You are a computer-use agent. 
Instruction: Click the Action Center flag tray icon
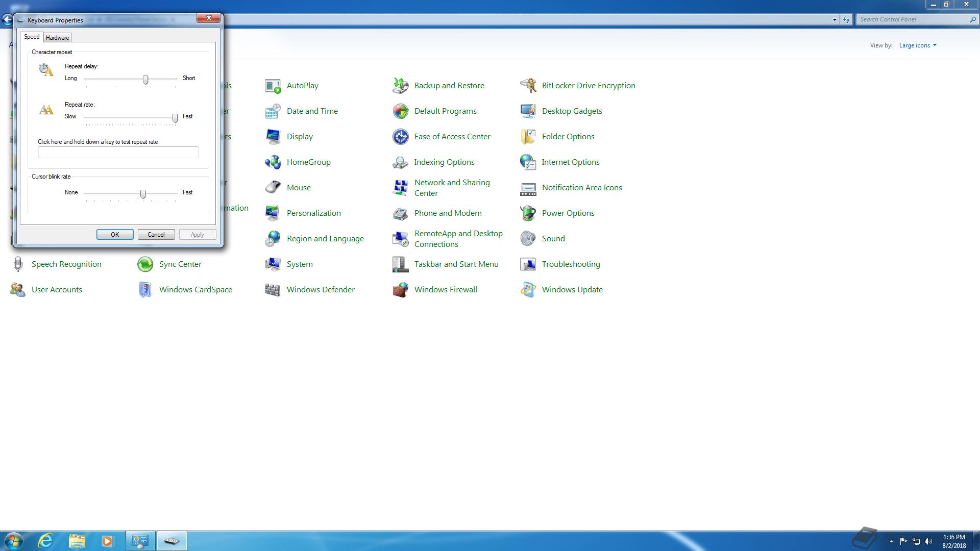[903, 541]
